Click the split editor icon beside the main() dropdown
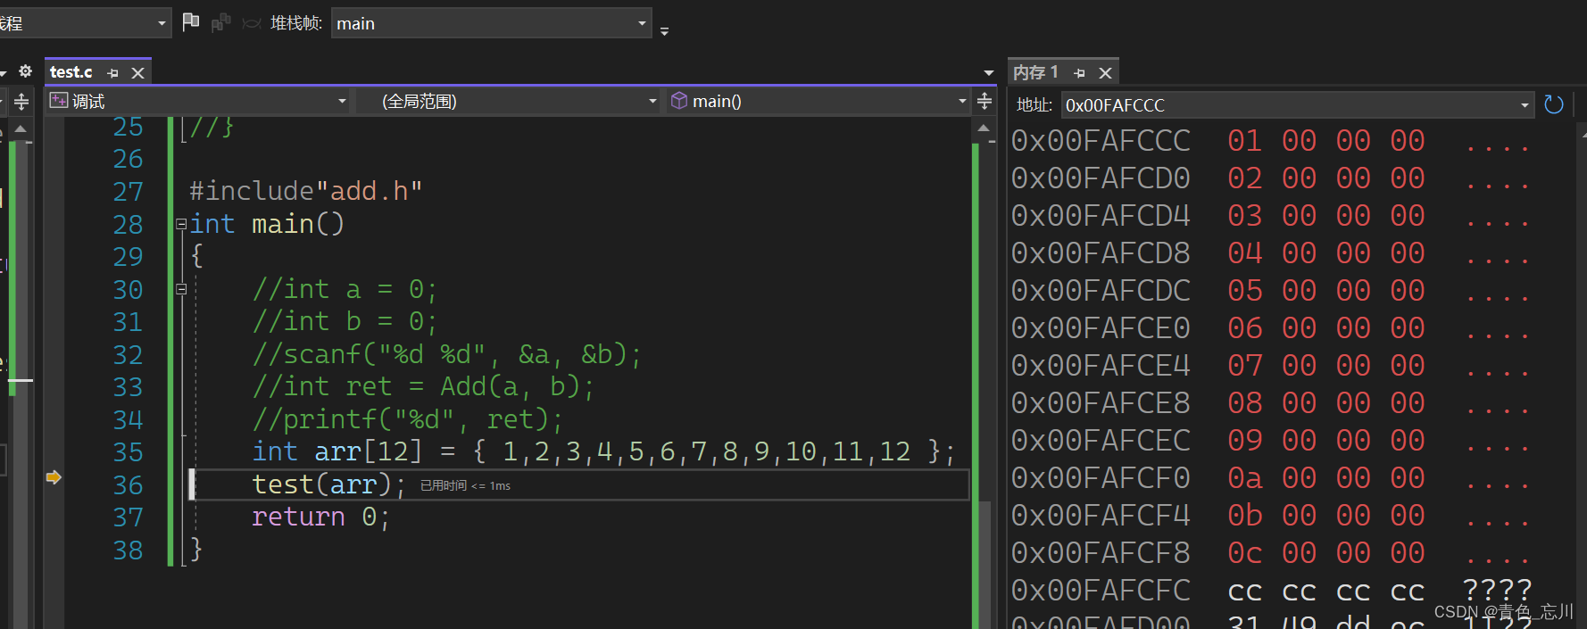 point(985,101)
